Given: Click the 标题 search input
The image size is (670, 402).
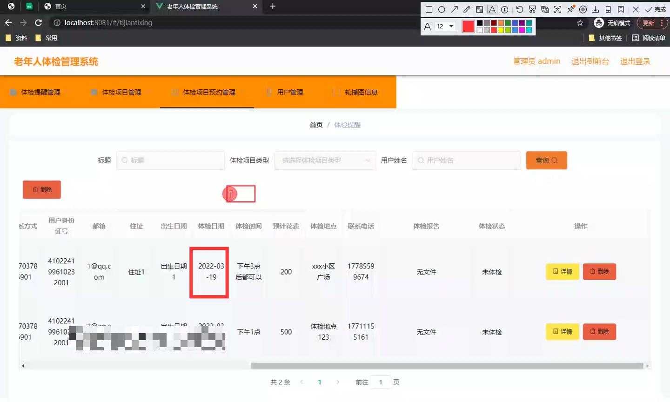Looking at the screenshot, I should [170, 161].
